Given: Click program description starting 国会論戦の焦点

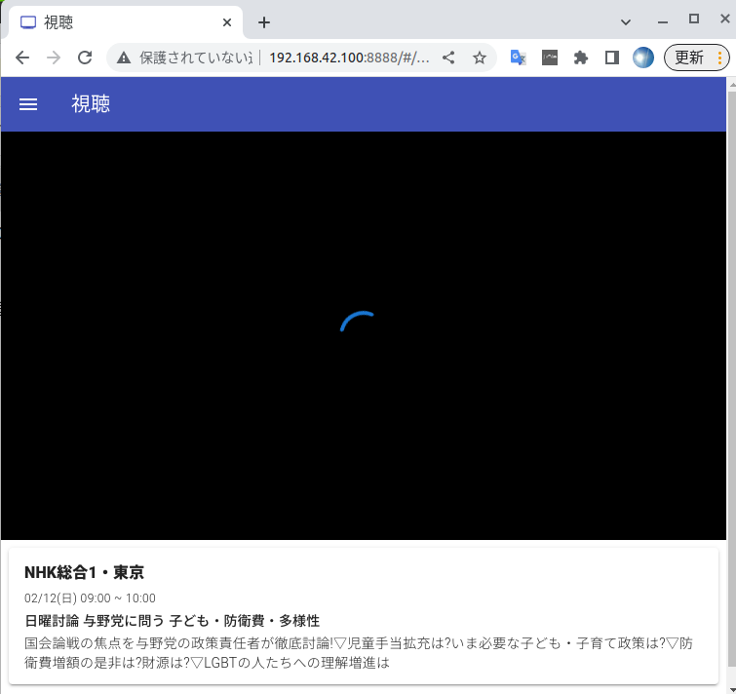Looking at the screenshot, I should coord(359,653).
